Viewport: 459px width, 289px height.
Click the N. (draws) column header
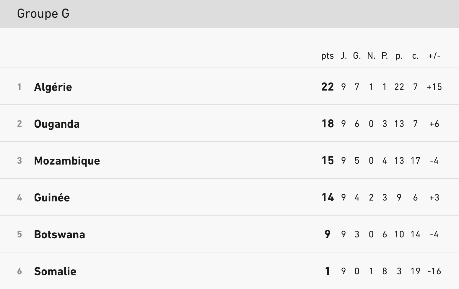(x=371, y=56)
